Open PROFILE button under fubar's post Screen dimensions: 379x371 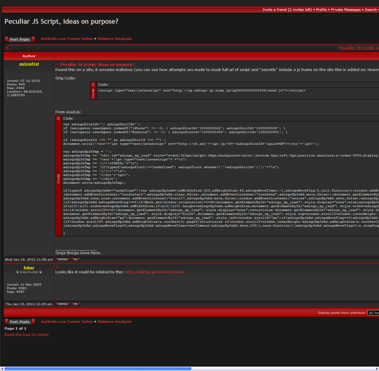(63, 304)
